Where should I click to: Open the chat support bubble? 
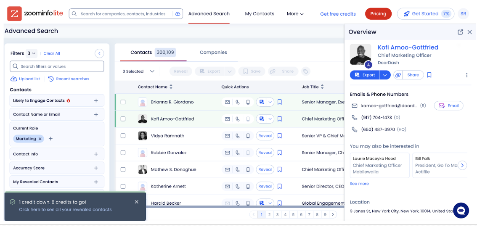(x=461, y=210)
